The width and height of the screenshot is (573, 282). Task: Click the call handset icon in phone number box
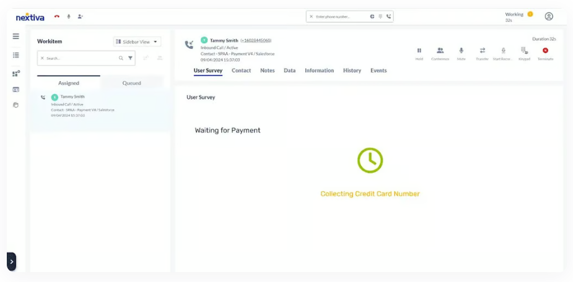[x=388, y=17]
